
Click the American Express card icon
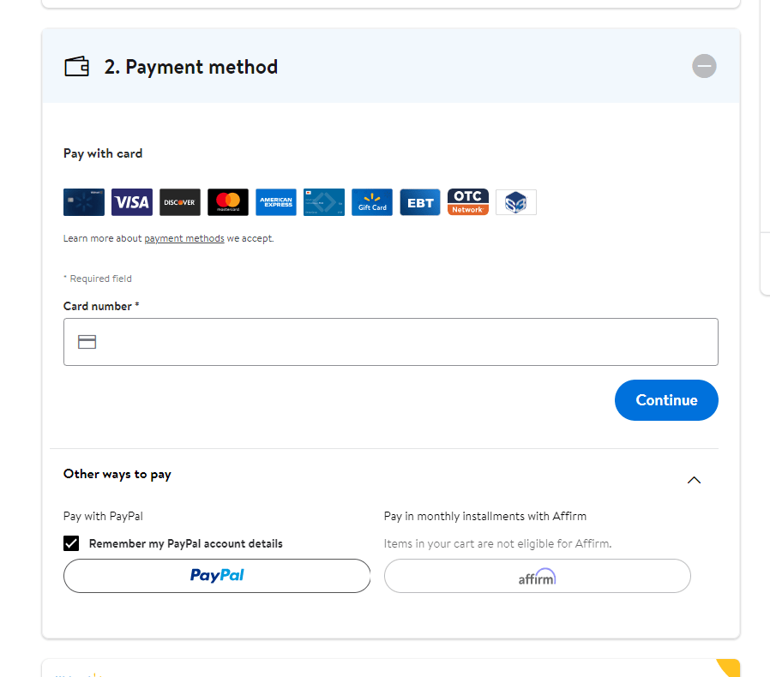tap(276, 202)
